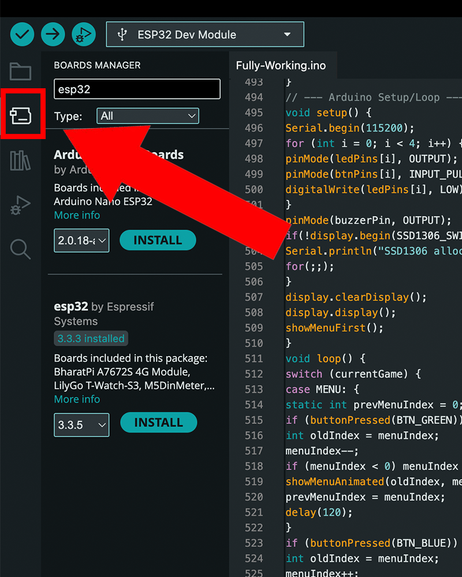Install esp32 by Espressif version 3.3.5
462x577 pixels.
point(158,423)
